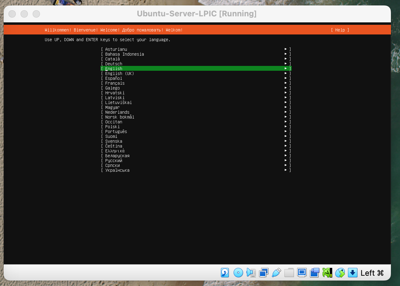Choose Nederlands from the list
The height and width of the screenshot is (286, 400).
196,112
